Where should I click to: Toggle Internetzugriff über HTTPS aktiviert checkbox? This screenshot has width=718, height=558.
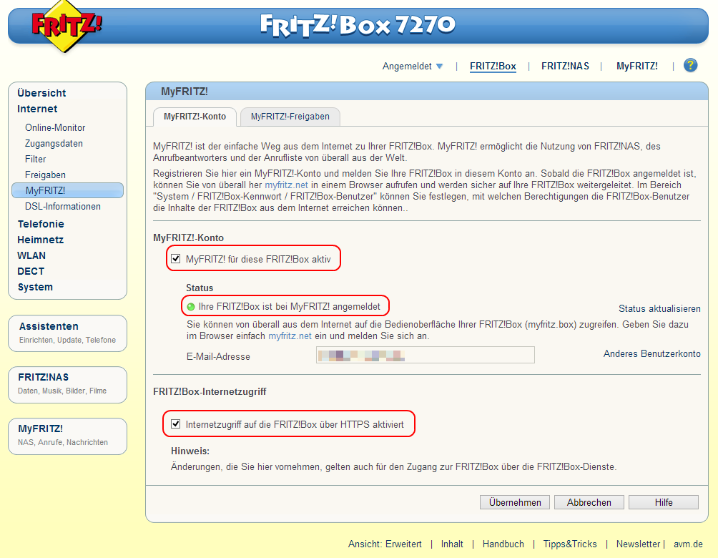tap(176, 424)
